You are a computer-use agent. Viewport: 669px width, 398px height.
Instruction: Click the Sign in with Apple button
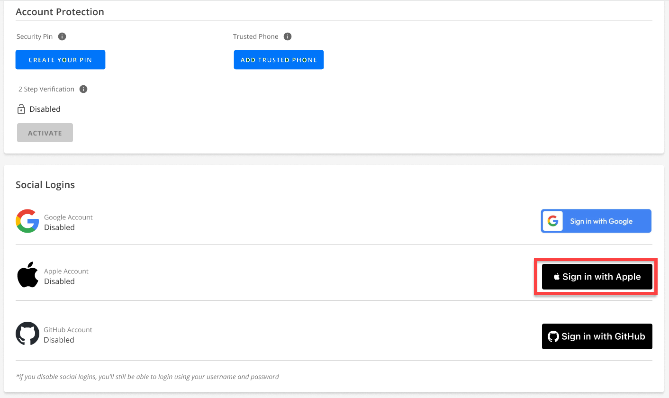[x=597, y=277]
